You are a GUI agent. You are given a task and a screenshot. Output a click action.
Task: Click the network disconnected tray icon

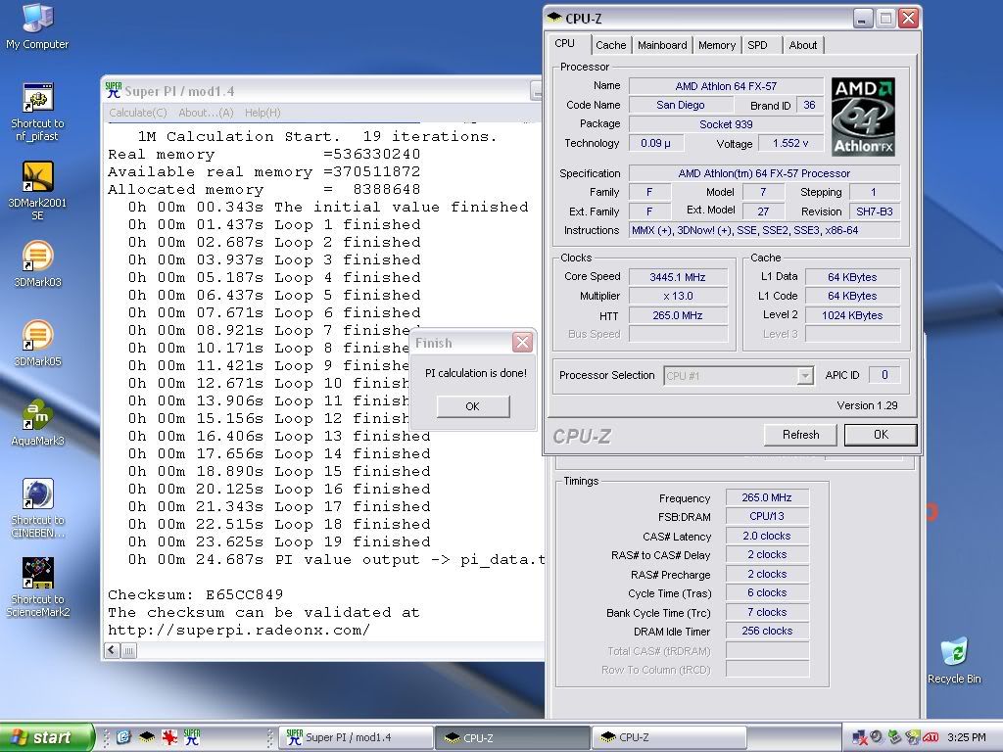860,737
